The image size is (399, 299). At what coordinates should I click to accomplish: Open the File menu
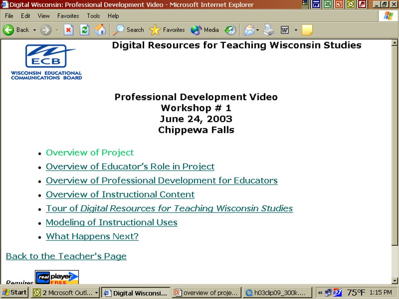[9, 16]
